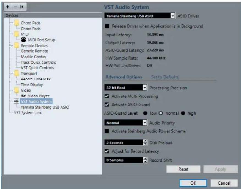Click the MIDI folder icon
Viewport: 241px width, 189px height.
pyautogui.click(x=17, y=34)
